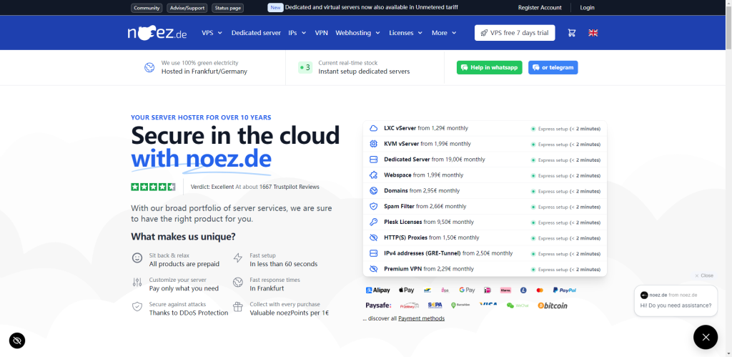
Task: Click Register Account
Action: click(x=540, y=7)
